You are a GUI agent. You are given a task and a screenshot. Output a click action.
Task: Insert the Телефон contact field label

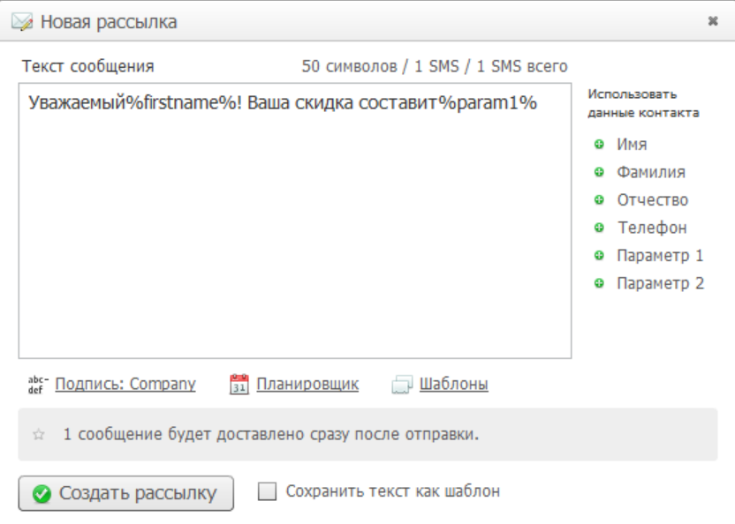point(652,228)
